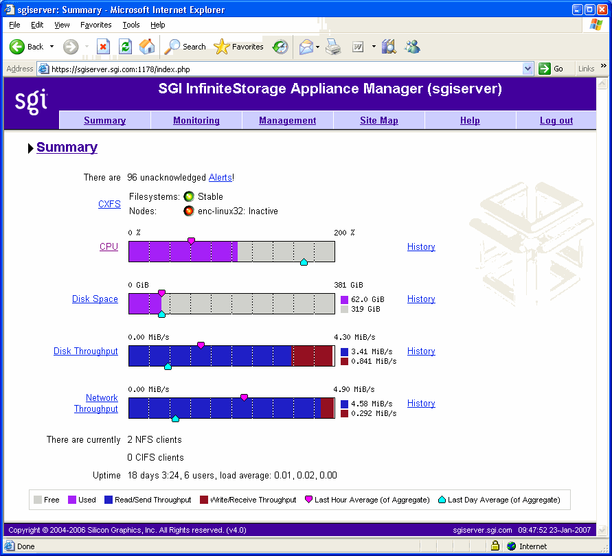
Task: Click the Go button beside the address bar
Action: coord(551,69)
